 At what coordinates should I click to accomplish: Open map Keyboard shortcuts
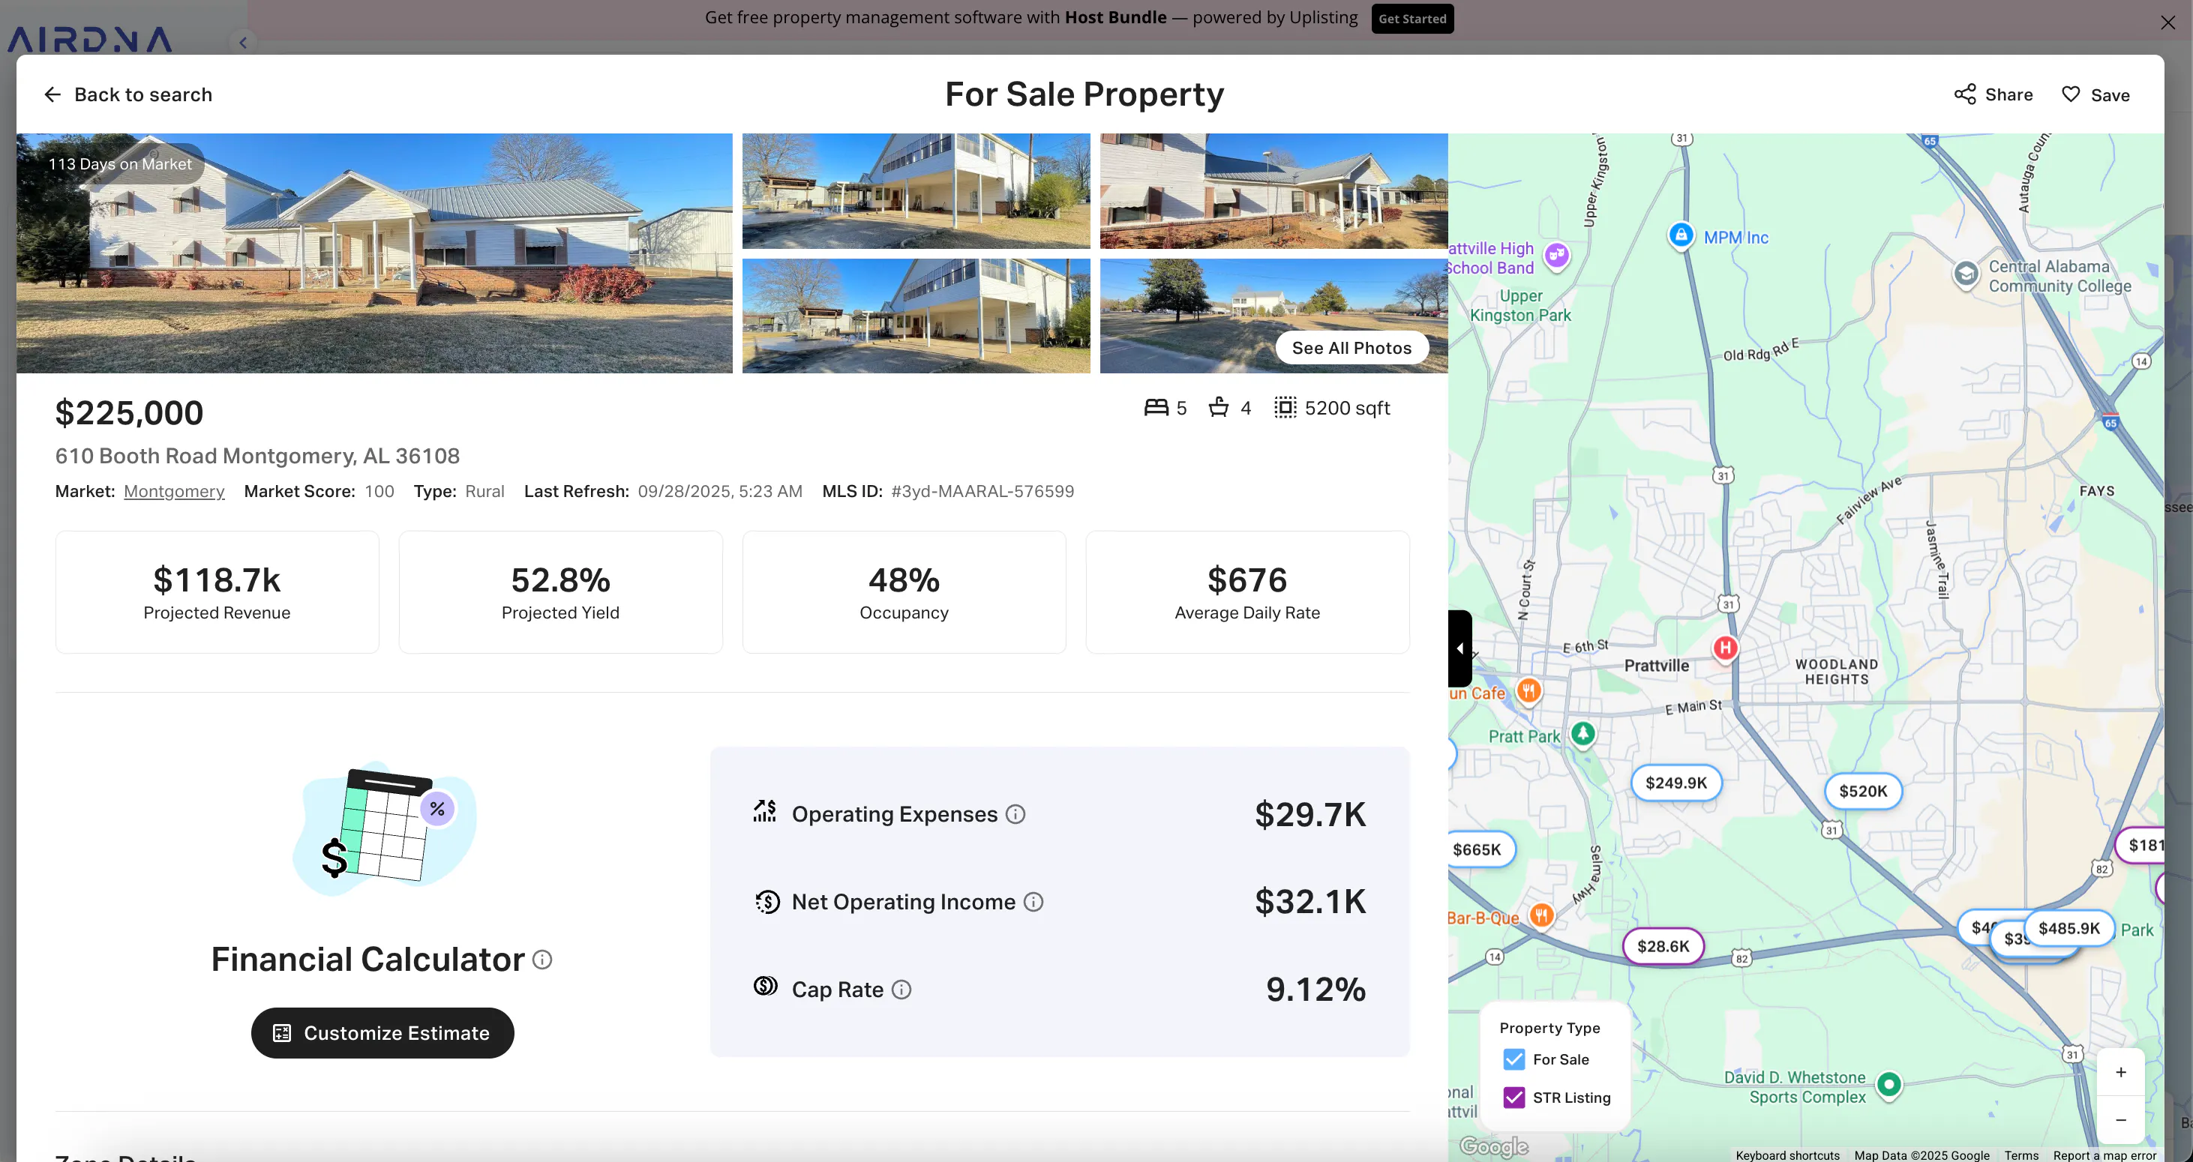tap(1788, 1155)
